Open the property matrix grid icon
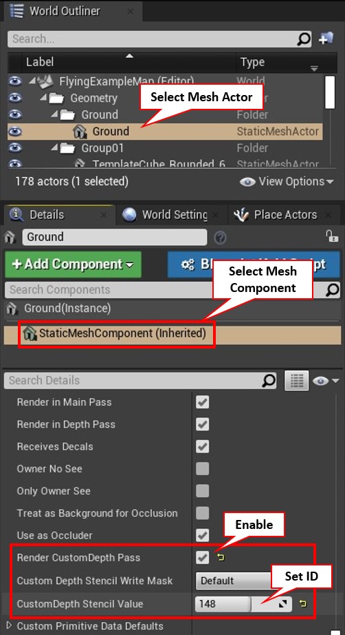 click(x=296, y=381)
